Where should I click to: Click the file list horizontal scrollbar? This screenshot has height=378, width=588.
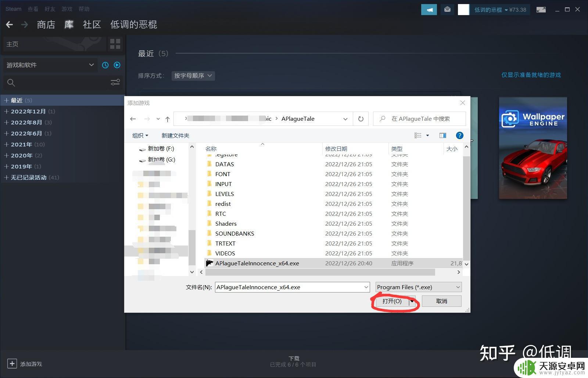320,272
